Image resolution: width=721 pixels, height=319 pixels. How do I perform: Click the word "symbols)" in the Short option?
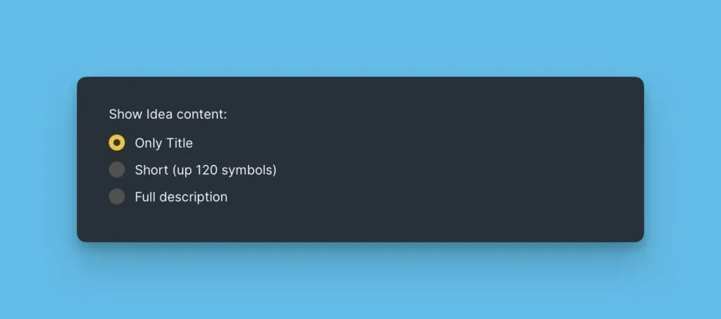point(249,170)
